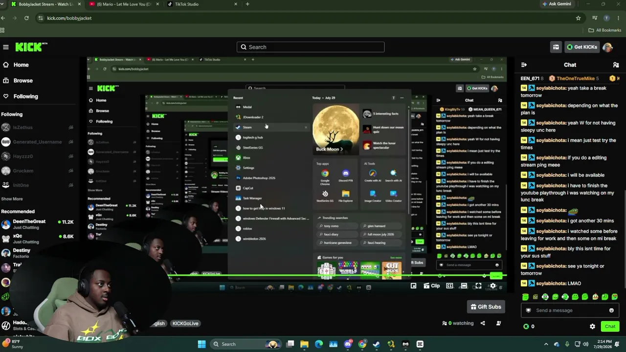
Task: Open Discord from the taskbar
Action: (348, 344)
